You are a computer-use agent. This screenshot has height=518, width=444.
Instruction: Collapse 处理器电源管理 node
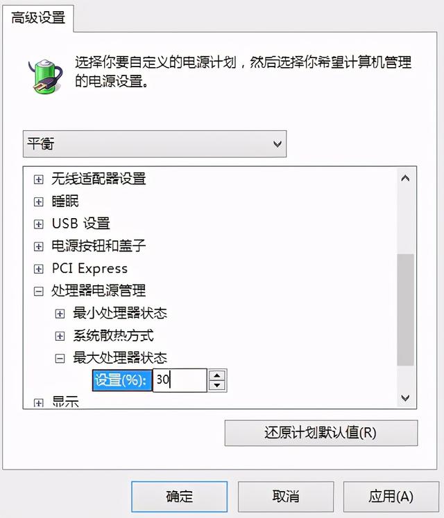pyautogui.click(x=39, y=291)
